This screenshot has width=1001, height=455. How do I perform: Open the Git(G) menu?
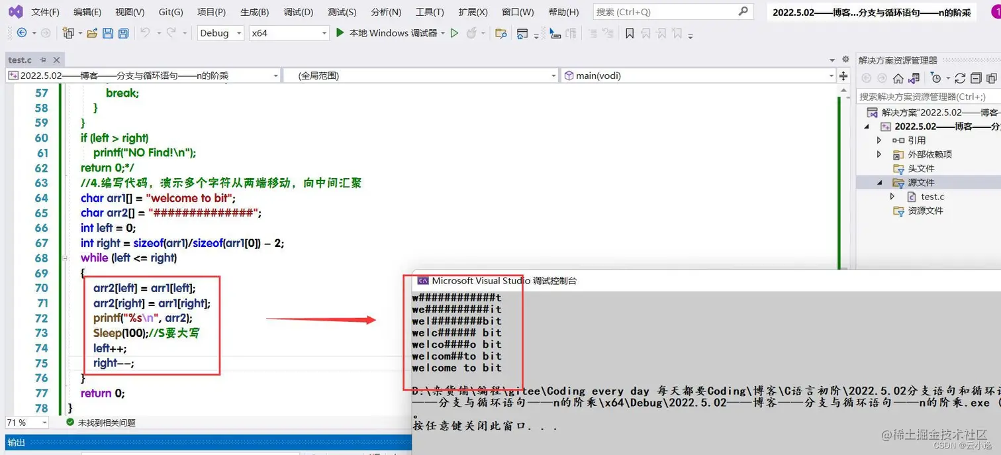[171, 12]
